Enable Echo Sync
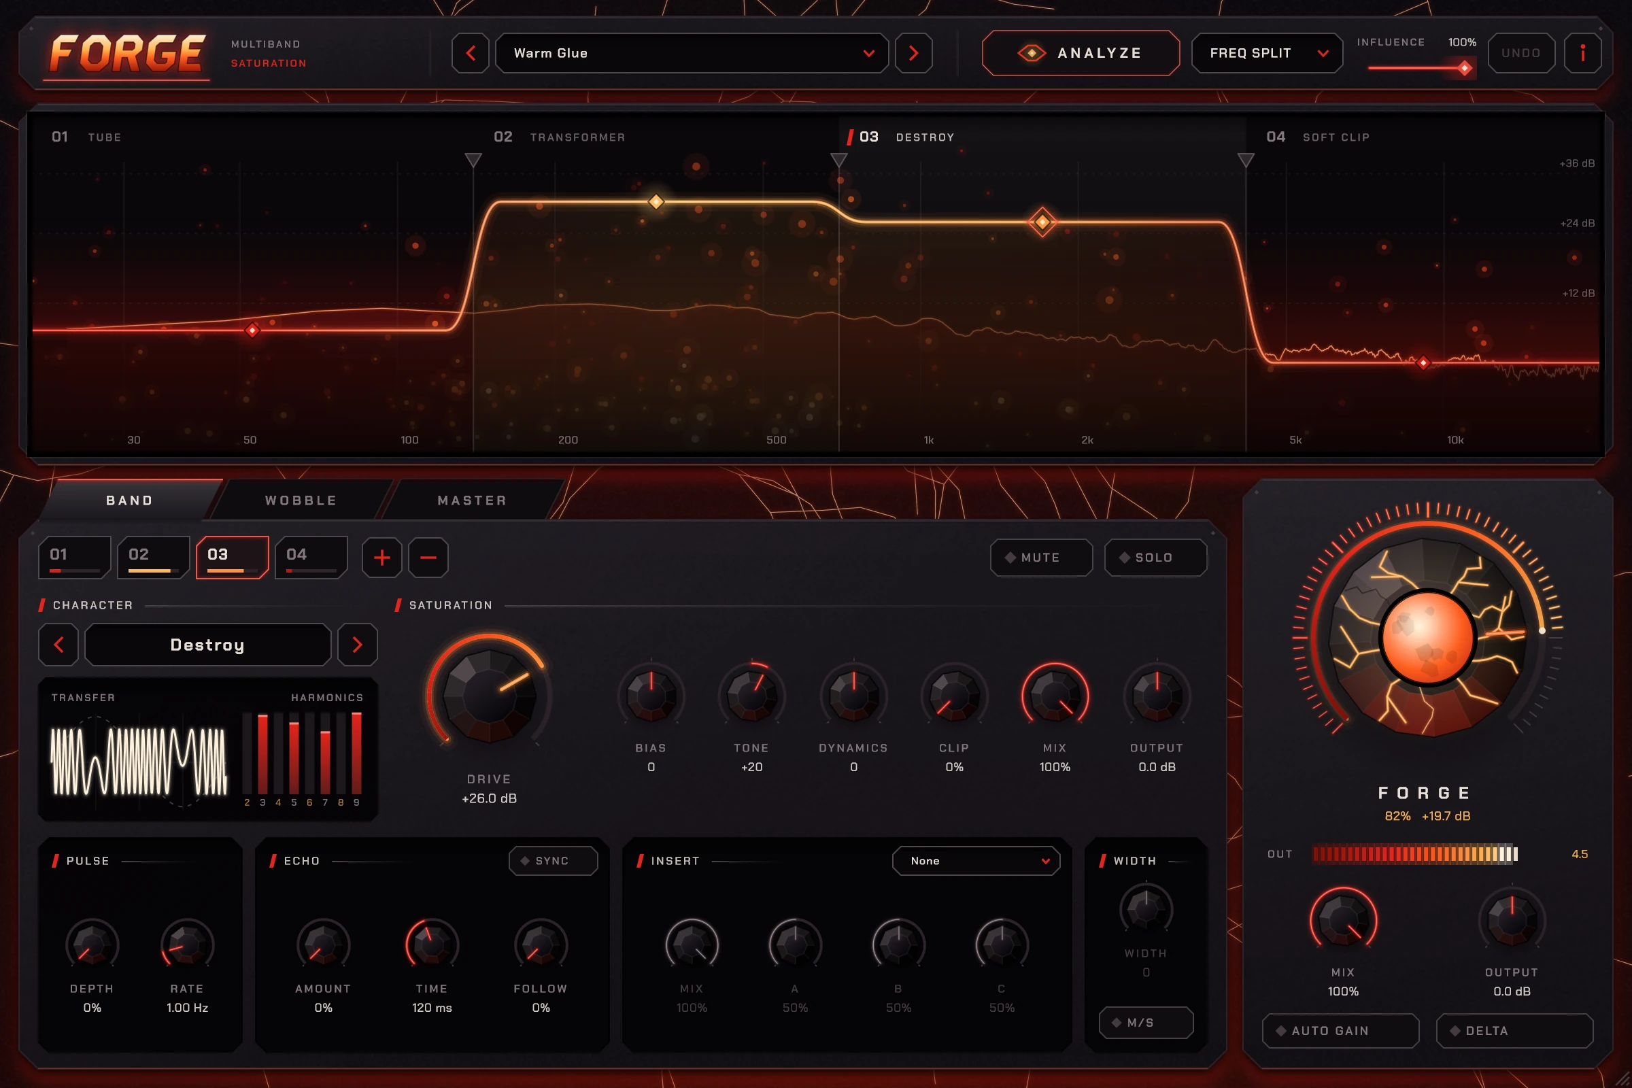The height and width of the screenshot is (1088, 1632). point(553,860)
